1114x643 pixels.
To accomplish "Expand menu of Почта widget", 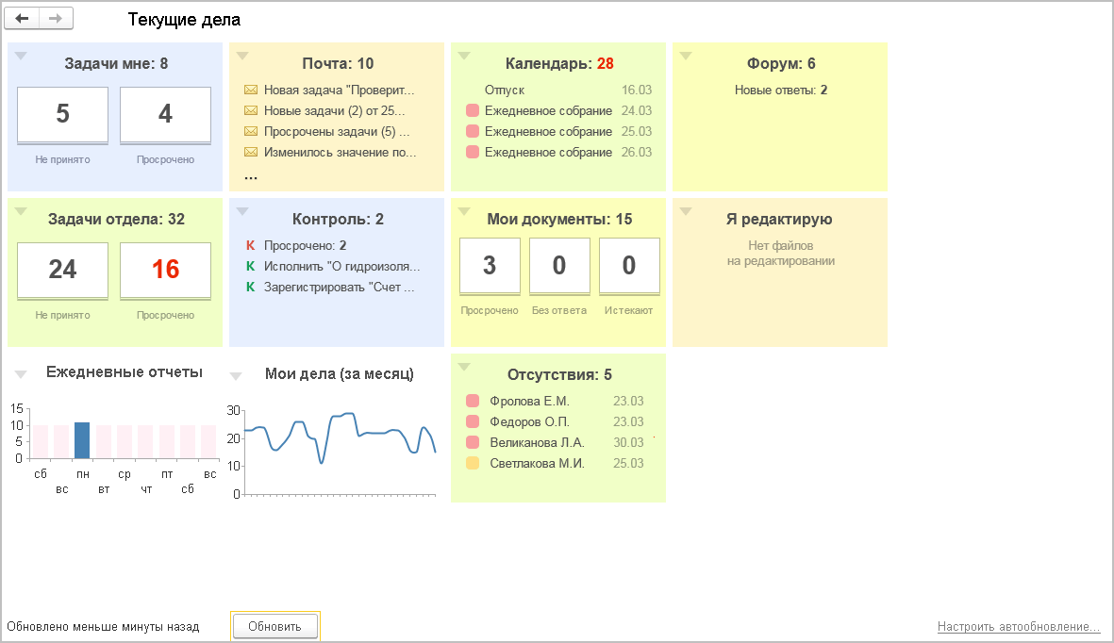I will [x=242, y=56].
